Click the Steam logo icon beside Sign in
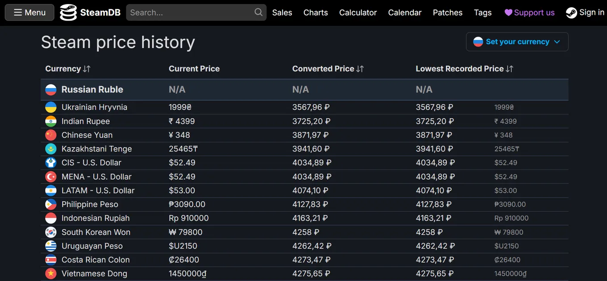The width and height of the screenshot is (607, 281). (x=571, y=12)
